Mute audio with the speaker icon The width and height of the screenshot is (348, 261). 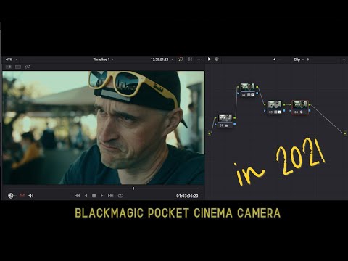click(x=31, y=196)
